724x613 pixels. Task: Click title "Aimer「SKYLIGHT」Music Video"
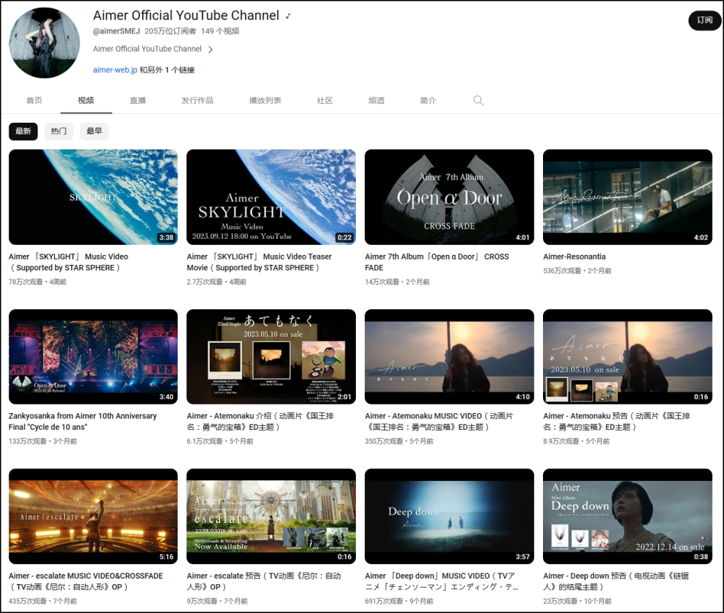pyautogui.click(x=68, y=262)
